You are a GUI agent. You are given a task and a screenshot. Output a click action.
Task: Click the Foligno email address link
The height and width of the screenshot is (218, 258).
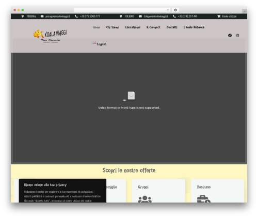156,16
